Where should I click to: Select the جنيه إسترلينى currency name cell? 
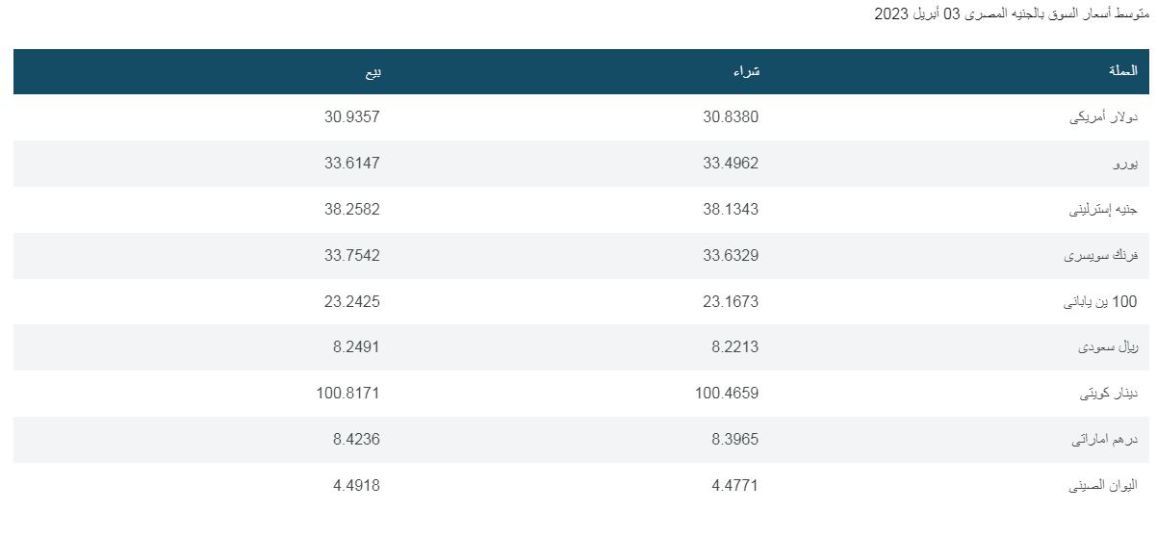pyautogui.click(x=1103, y=210)
